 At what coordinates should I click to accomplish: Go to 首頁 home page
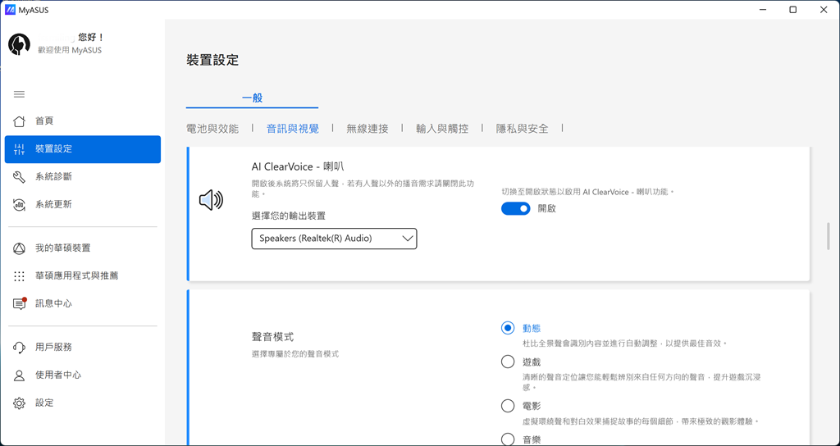83,121
